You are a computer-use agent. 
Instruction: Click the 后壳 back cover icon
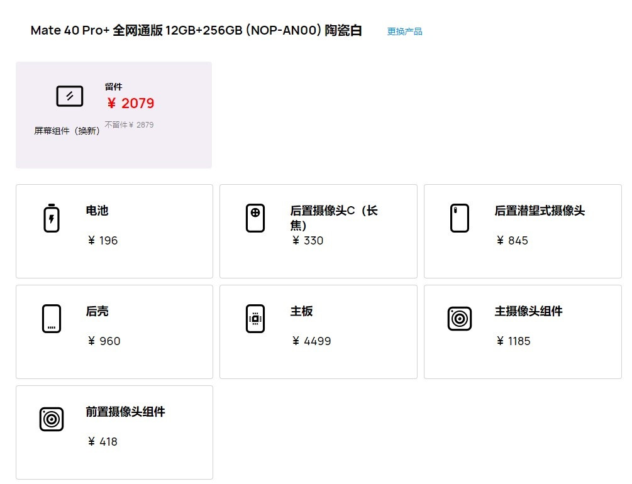coord(52,318)
